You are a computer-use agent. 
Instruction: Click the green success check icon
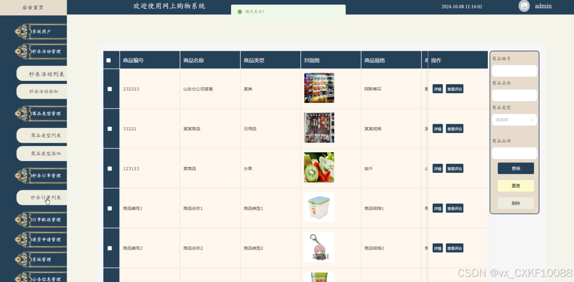click(x=239, y=12)
